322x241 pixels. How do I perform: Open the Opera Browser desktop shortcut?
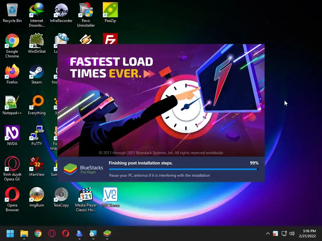(12, 200)
